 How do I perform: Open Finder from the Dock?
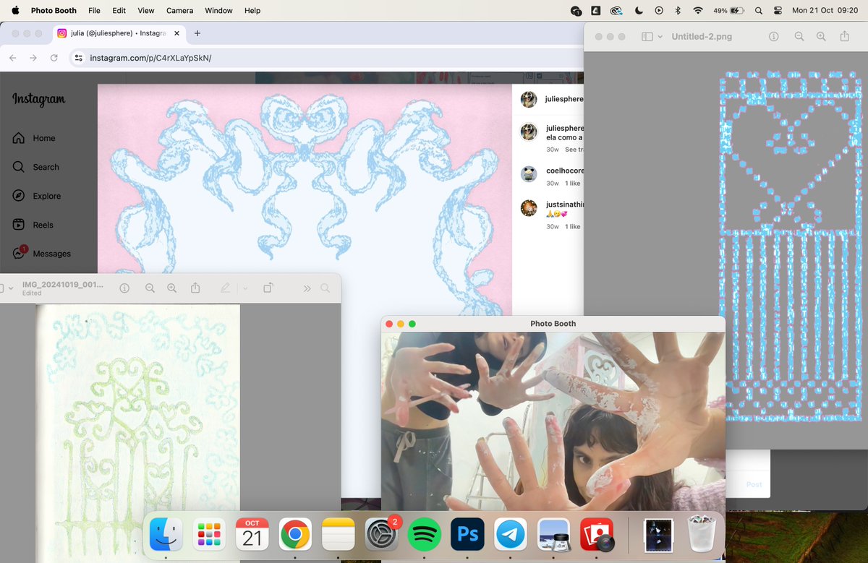click(x=166, y=535)
